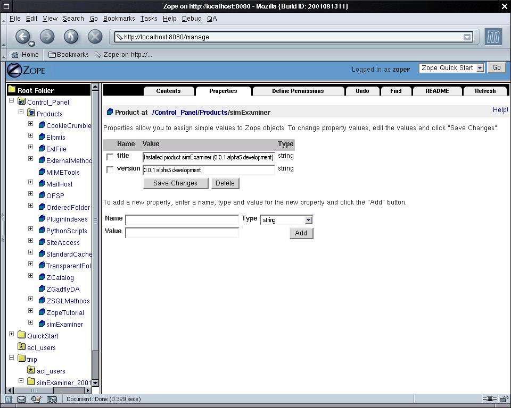Collapse the Products tree node

point(21,112)
